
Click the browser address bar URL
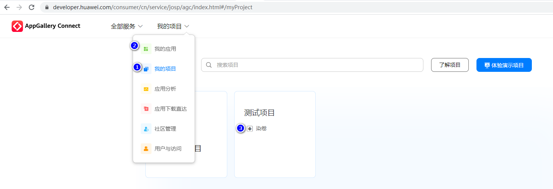(x=153, y=7)
